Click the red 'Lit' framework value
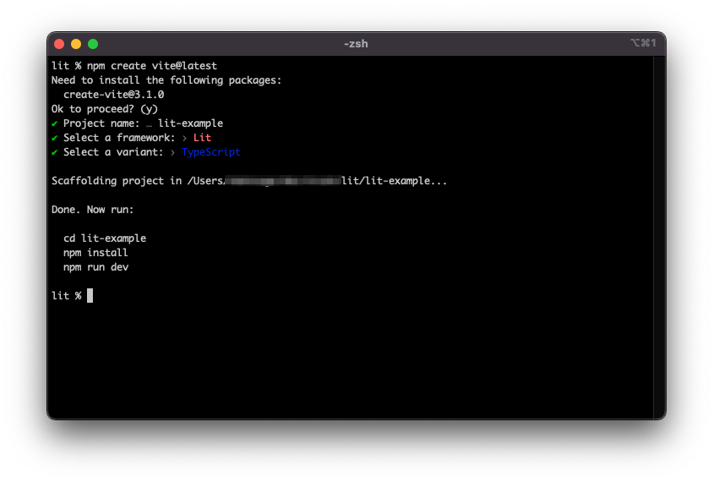713x482 pixels. point(202,138)
